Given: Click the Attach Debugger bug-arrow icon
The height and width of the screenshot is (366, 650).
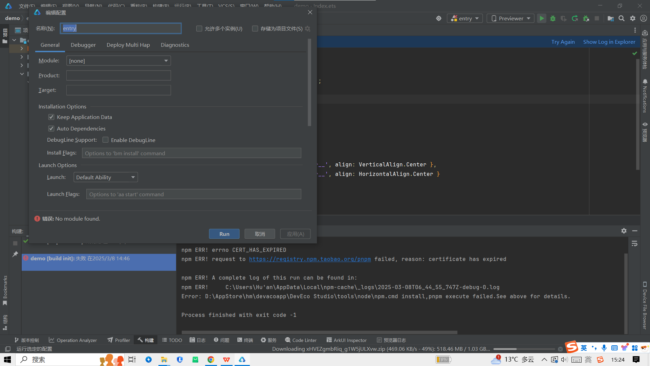Looking at the screenshot, I should point(586,18).
